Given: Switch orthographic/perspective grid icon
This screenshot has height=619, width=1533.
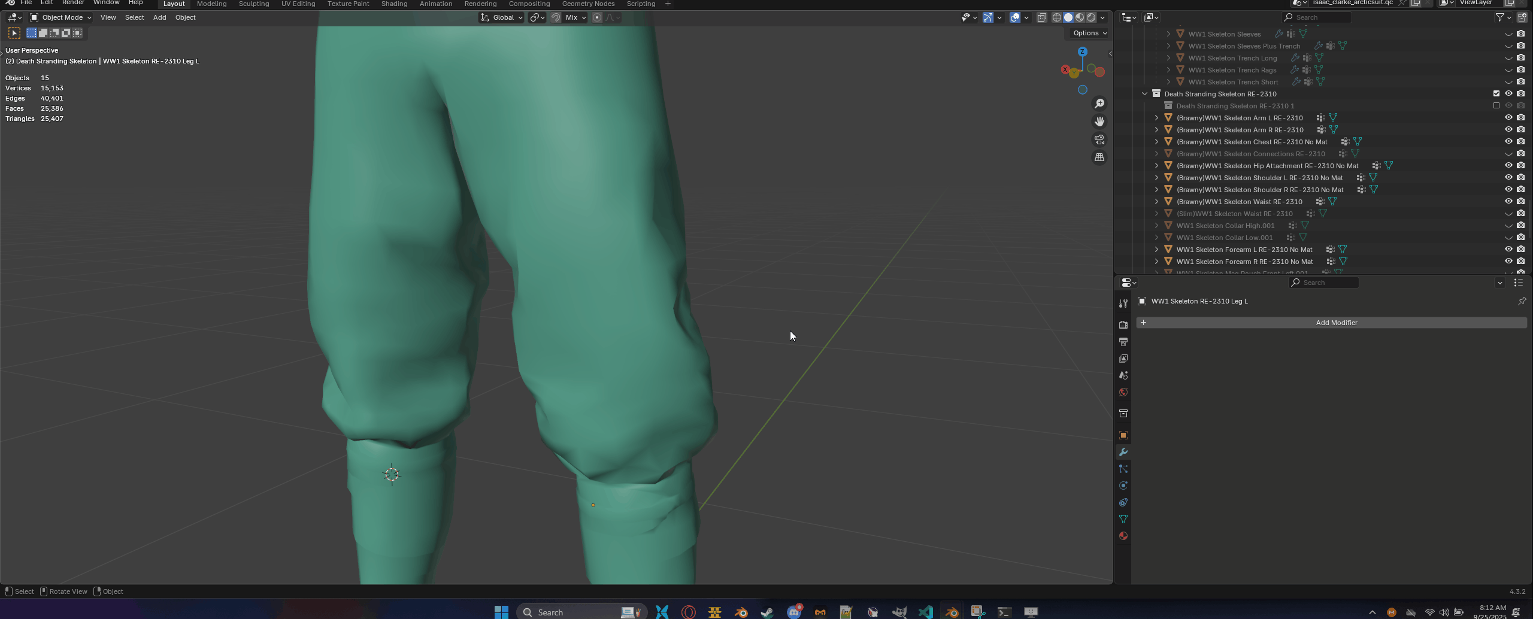Looking at the screenshot, I should (1099, 157).
